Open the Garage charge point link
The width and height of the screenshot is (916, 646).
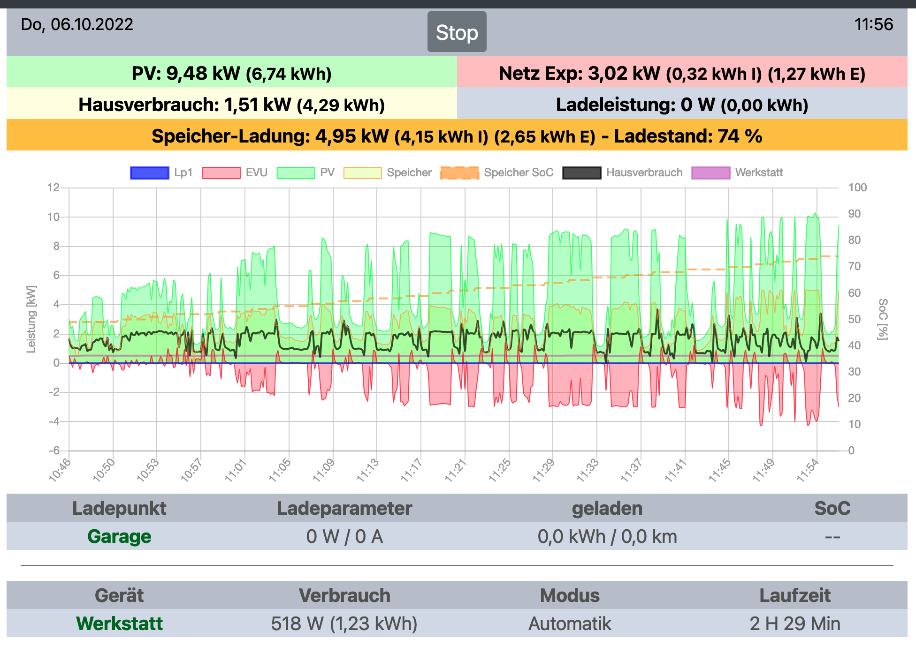[x=119, y=536]
